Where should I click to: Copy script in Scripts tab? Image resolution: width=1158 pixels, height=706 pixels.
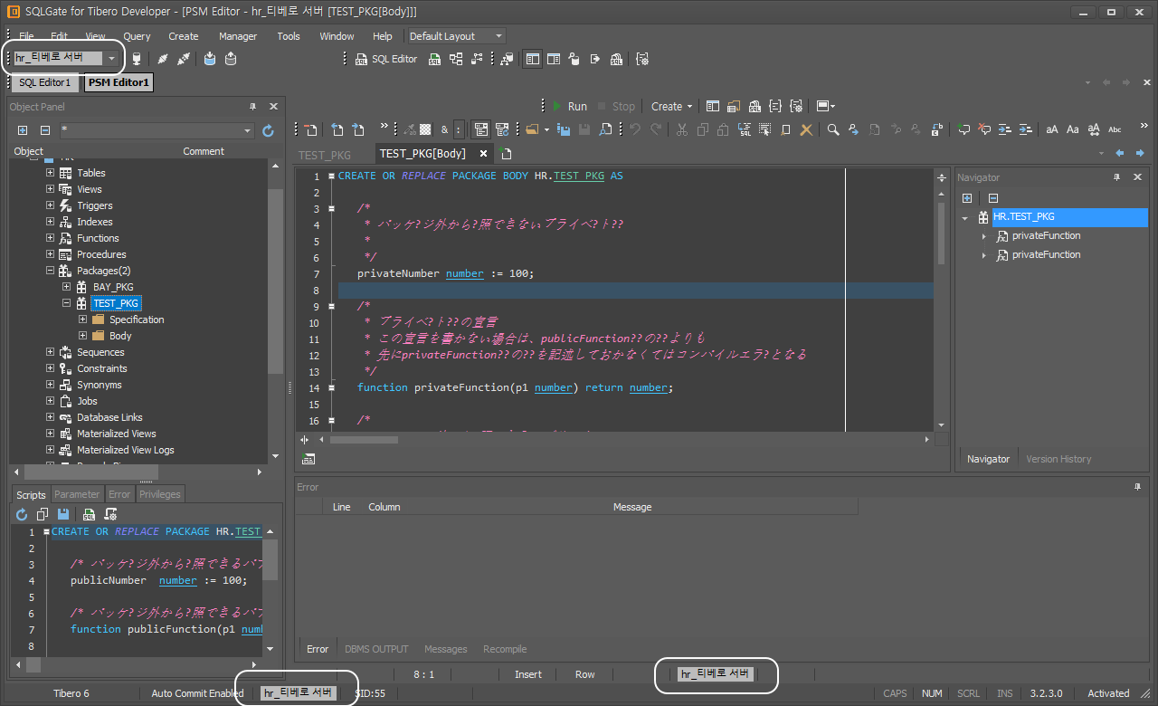43,514
